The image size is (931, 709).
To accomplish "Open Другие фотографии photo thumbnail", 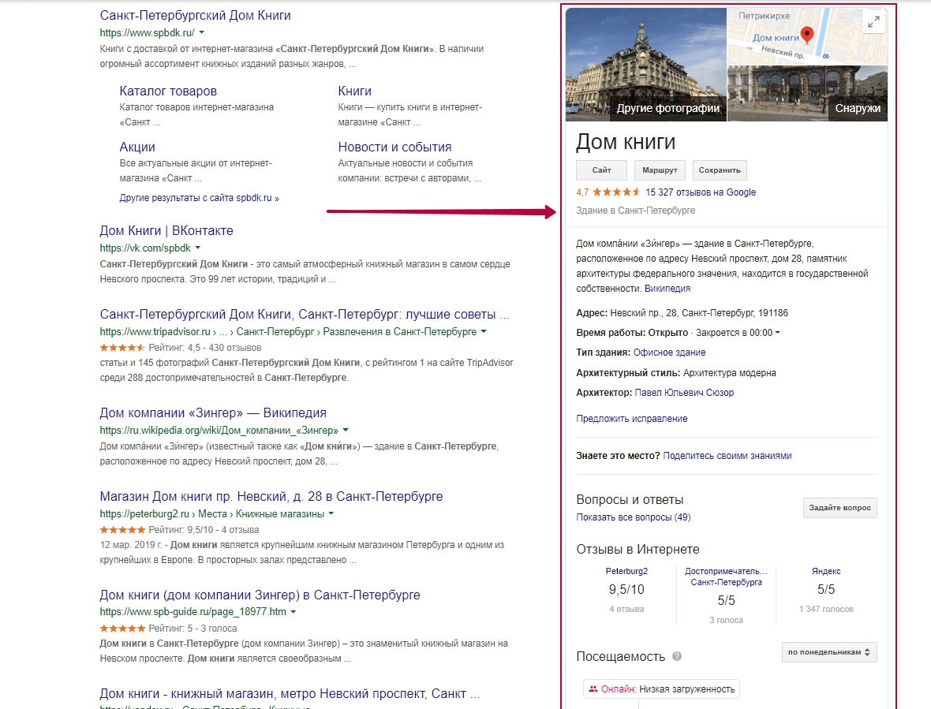I will pos(646,65).
